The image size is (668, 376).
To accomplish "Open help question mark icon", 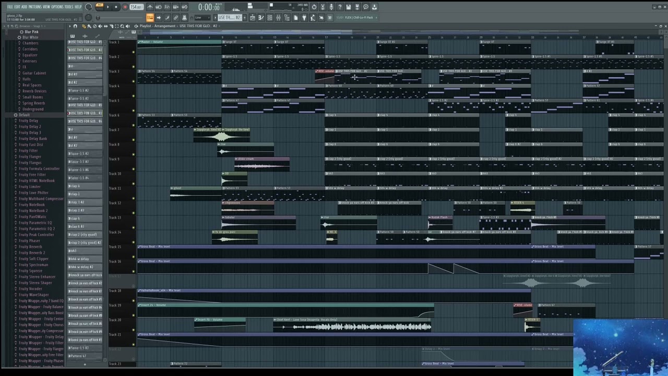I will pyautogui.click(x=340, y=7).
